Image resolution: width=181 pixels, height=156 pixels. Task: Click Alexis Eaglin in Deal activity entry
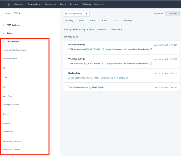pyautogui.click(x=74, y=78)
